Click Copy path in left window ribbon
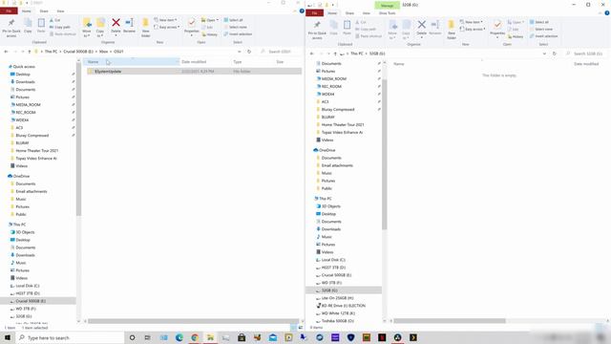This screenshot has height=344, width=611. [60, 27]
